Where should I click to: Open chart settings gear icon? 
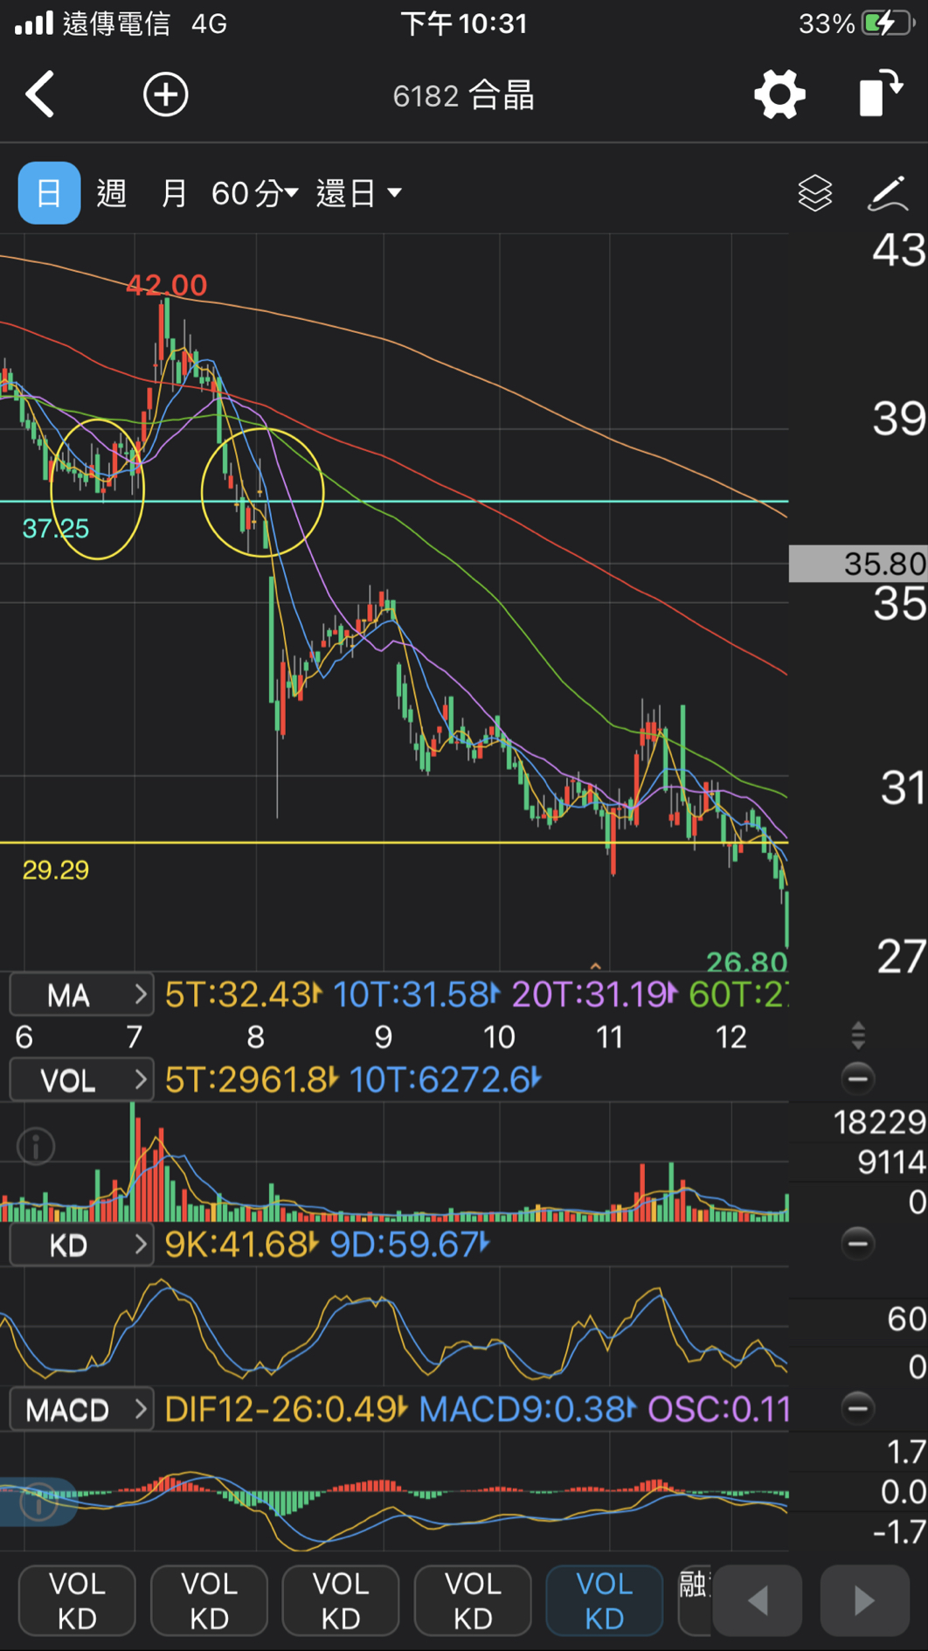click(779, 94)
